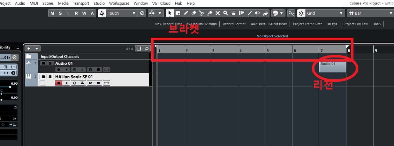Select the Range Selection tool
394x146 pixels.
(178, 13)
